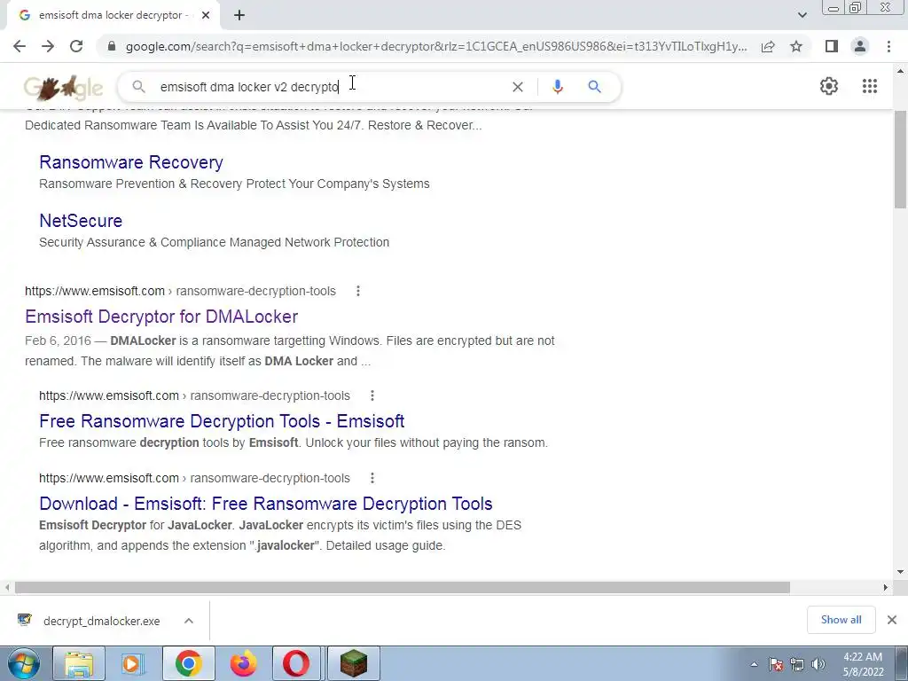Open Emsisoft Decryptor for DMALocker result
Viewport: 908px width, 681px height.
pyautogui.click(x=161, y=317)
